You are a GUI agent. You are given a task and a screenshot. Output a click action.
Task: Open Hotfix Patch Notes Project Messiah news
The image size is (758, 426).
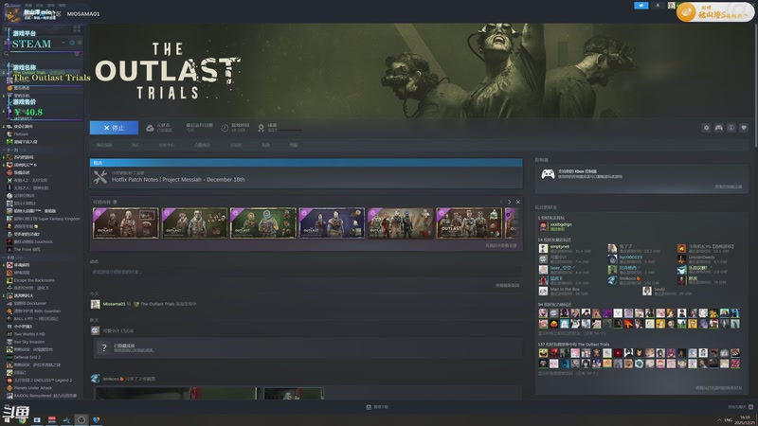[178, 179]
